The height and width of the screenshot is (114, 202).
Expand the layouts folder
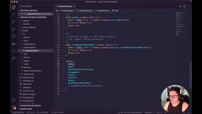(x=27, y=57)
